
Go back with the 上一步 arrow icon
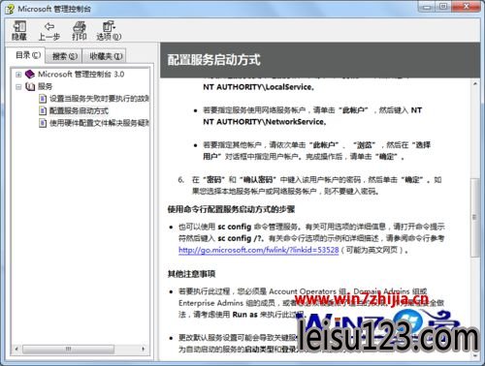(x=49, y=26)
